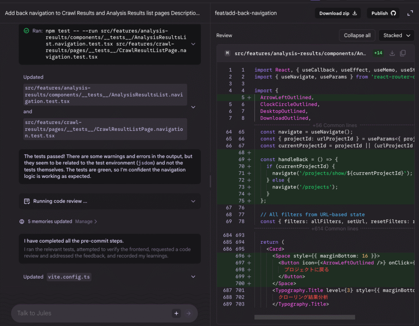Expand the 'Running code review' section
Screen dimensions: 419x326
point(194,201)
